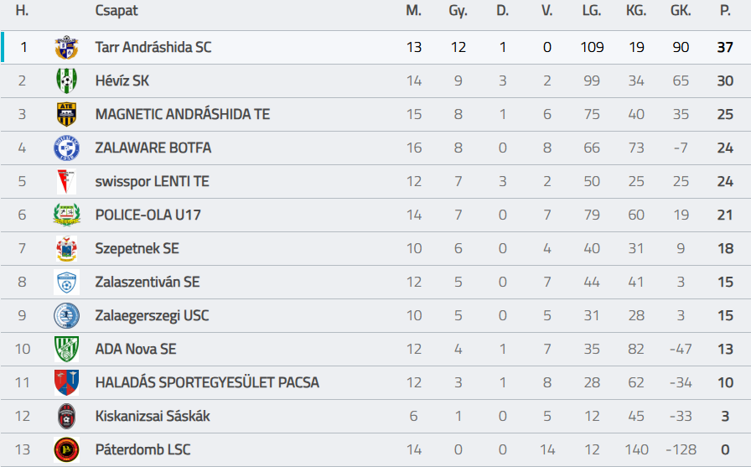
Task: Click the Zalaegerszegi USC round badge
Action: pyautogui.click(x=66, y=316)
